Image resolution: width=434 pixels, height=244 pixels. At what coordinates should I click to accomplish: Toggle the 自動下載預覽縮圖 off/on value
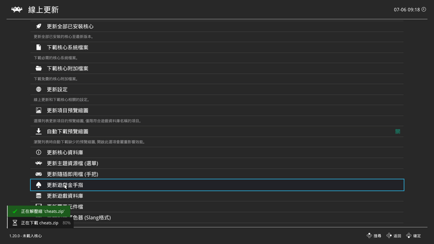[x=398, y=131]
